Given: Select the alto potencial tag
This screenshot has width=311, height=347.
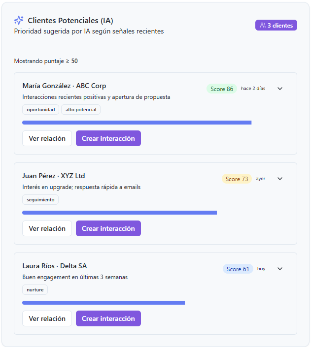Looking at the screenshot, I should point(81,110).
